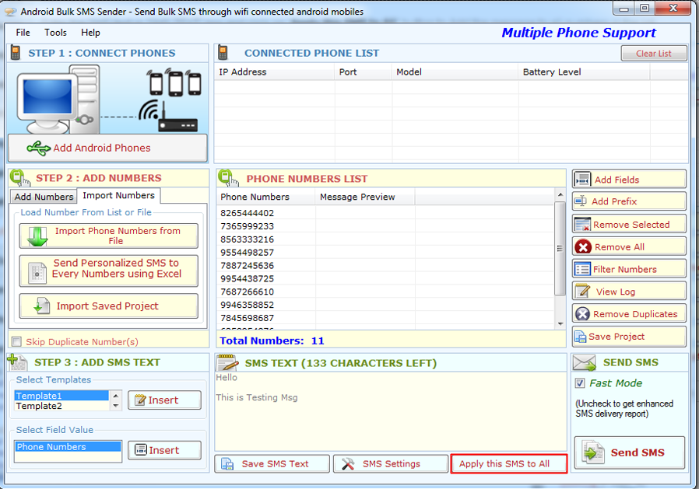Viewport: 699px width, 489px height.
Task: Open the Tools menu
Action: click(x=55, y=33)
